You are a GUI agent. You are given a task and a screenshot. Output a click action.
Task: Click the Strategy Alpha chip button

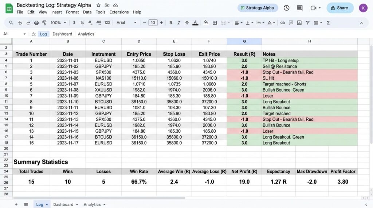tap(258, 8)
